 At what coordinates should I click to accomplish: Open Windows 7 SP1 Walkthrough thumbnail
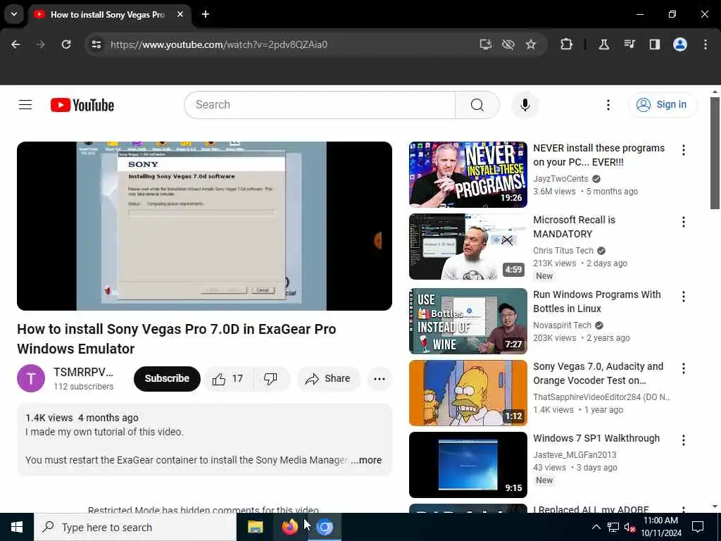pyautogui.click(x=468, y=465)
